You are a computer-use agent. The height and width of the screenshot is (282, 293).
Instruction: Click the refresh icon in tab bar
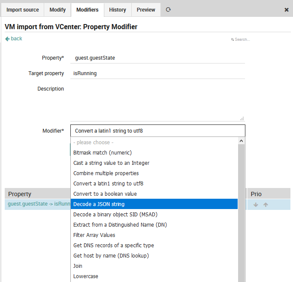168,9
